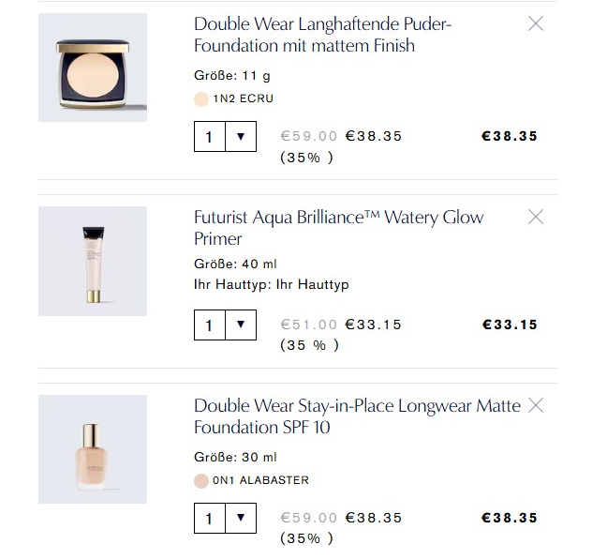Screen dimensions: 607x559
Task: Click the quantity number box for Puder-Foundation
Action: 209,137
